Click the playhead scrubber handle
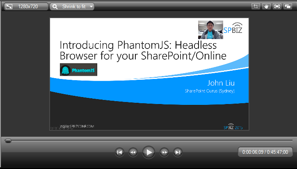This screenshot has width=297, height=169. (8, 141)
